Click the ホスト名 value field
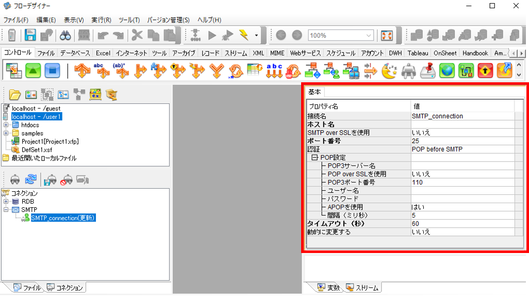Screen dimensions: 529x307 click(x=462, y=124)
